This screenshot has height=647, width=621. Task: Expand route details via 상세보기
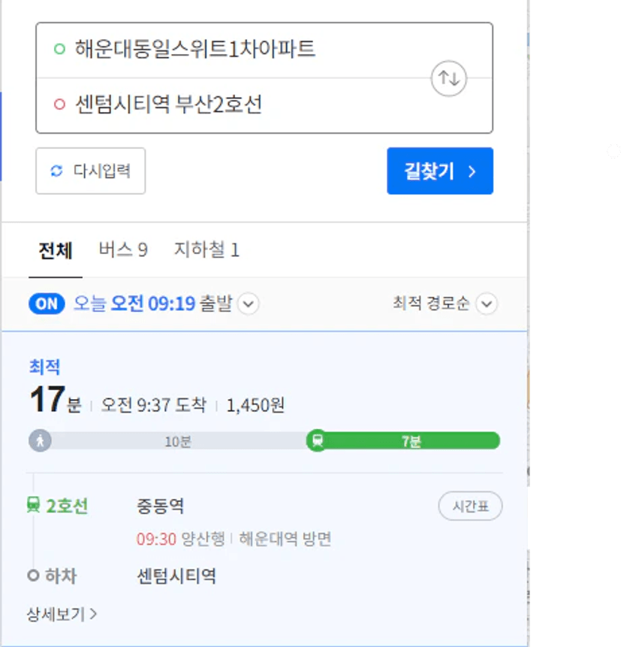(62, 614)
